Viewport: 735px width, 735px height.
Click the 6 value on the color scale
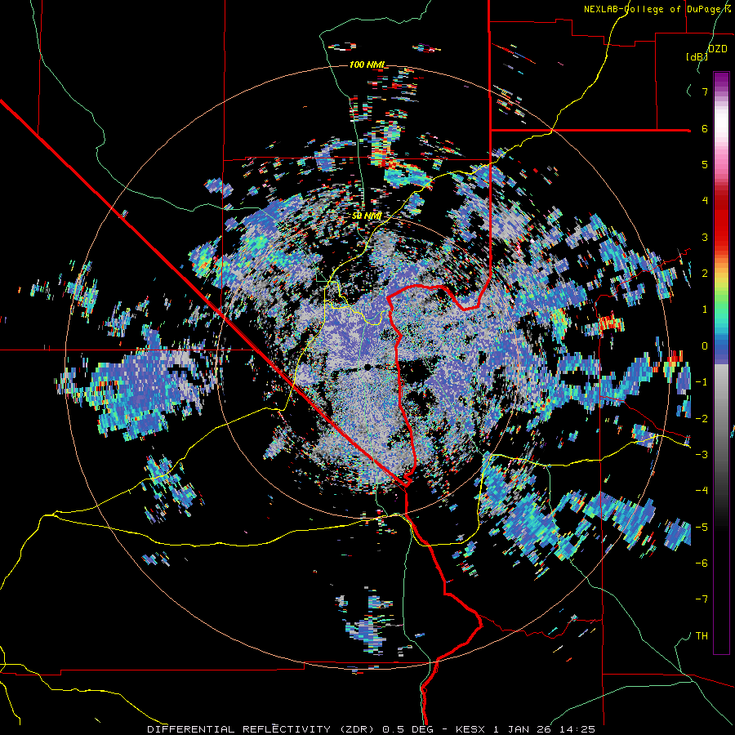click(705, 128)
